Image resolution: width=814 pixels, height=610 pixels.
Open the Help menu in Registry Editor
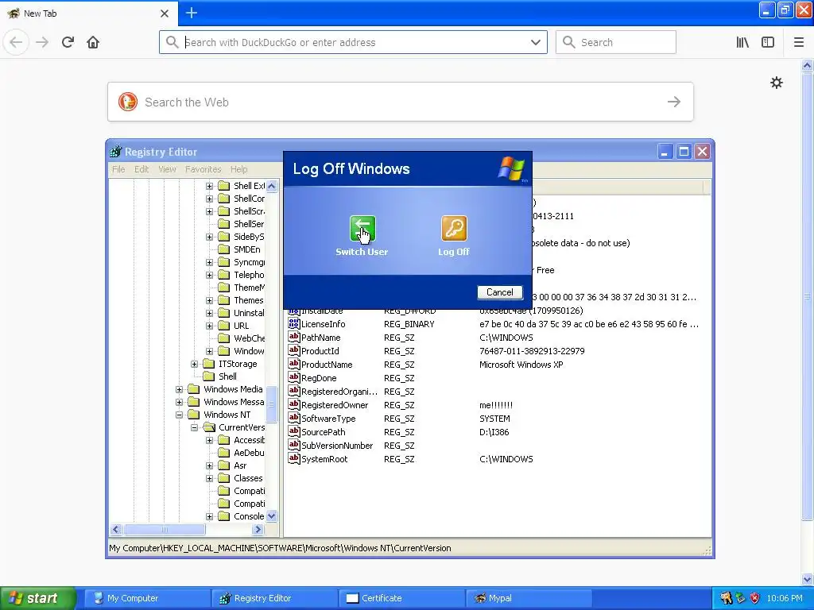tap(238, 169)
